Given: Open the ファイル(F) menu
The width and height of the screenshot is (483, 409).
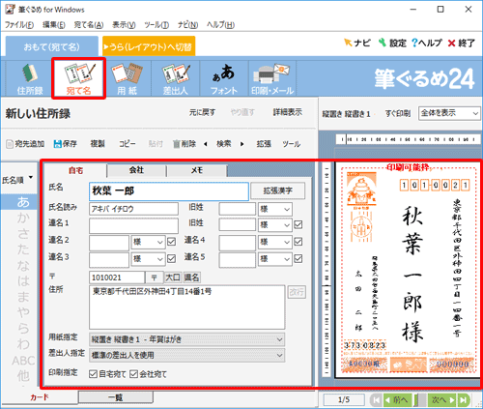Looking at the screenshot, I should click(x=19, y=25).
